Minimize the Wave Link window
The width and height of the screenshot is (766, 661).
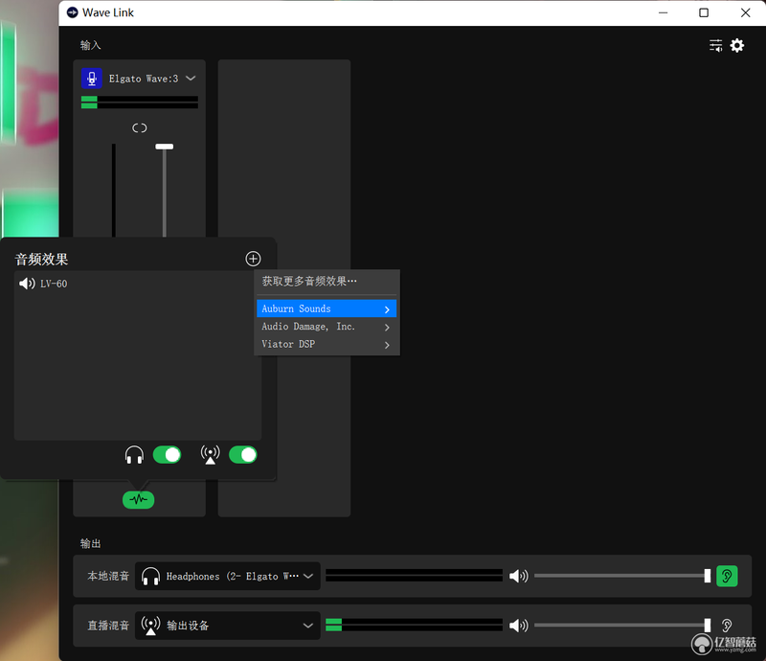663,12
